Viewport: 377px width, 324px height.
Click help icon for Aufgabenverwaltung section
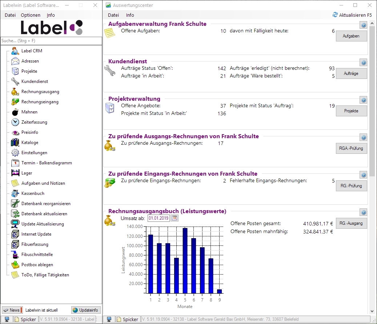pyautogui.click(x=364, y=25)
